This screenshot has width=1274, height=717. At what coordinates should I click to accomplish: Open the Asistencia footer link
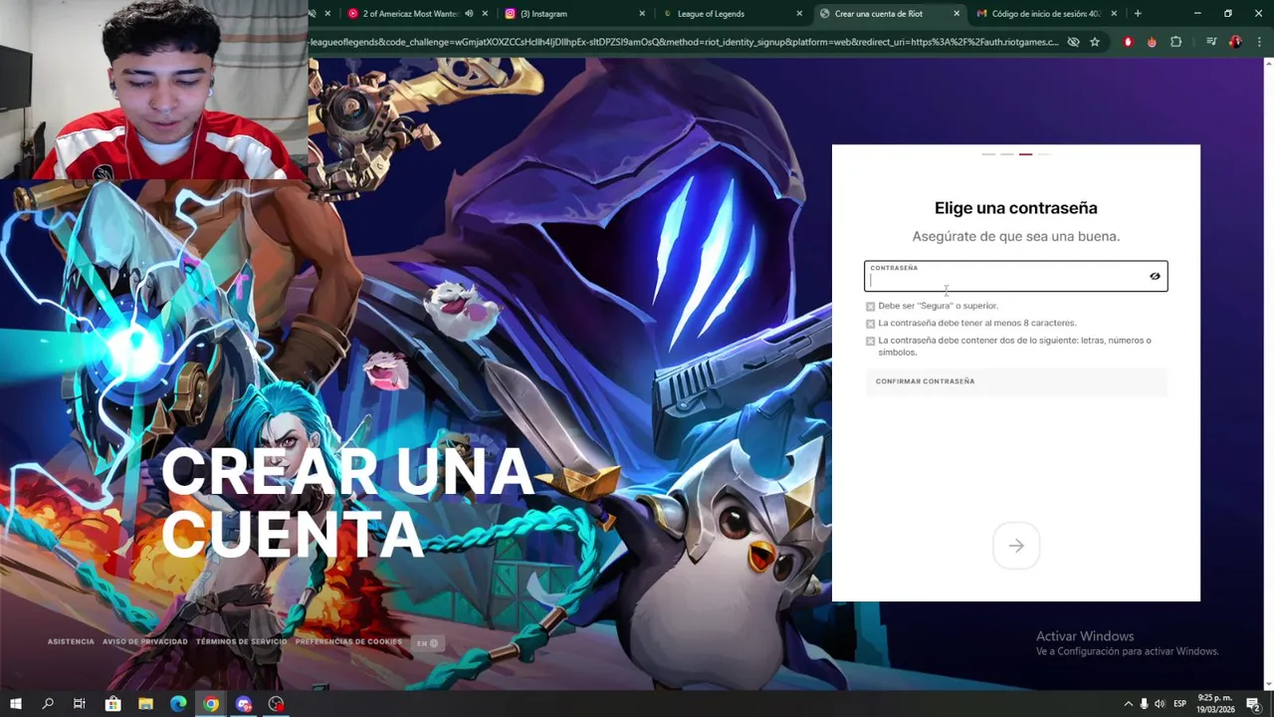[x=71, y=642]
